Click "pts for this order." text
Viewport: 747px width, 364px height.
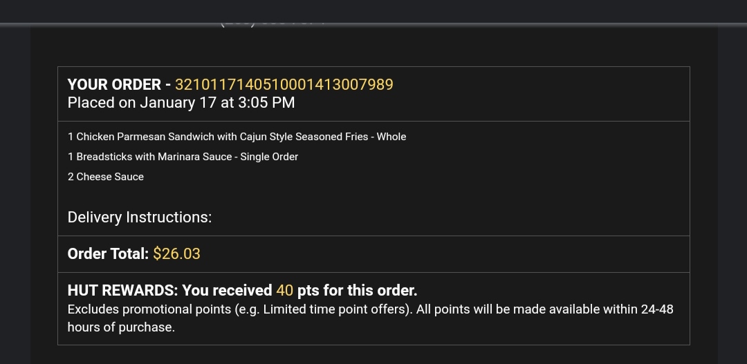(357, 290)
